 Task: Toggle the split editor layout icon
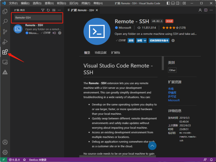click(x=206, y=10)
